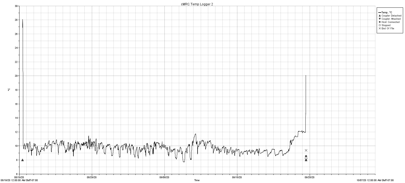Click the 30 value on the y-axis
The image size is (405, 183).
click(16, 6)
